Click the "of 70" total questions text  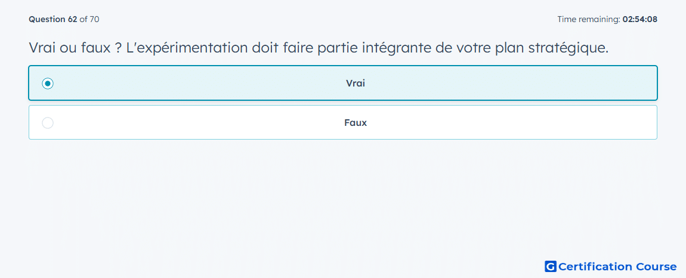tap(89, 19)
